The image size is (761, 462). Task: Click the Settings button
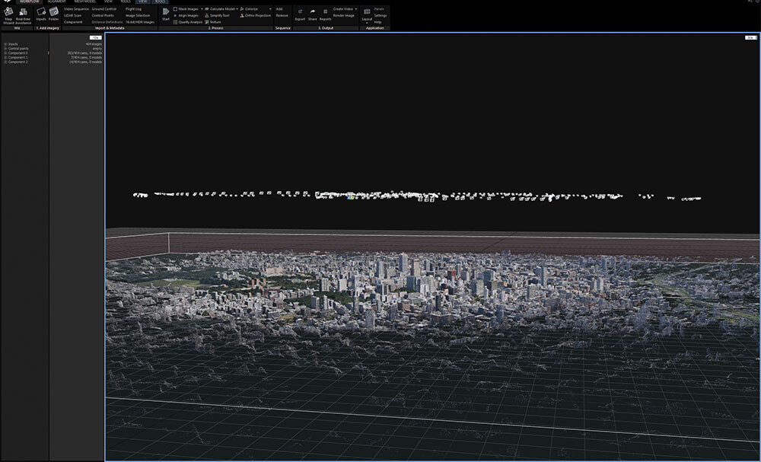tap(380, 15)
